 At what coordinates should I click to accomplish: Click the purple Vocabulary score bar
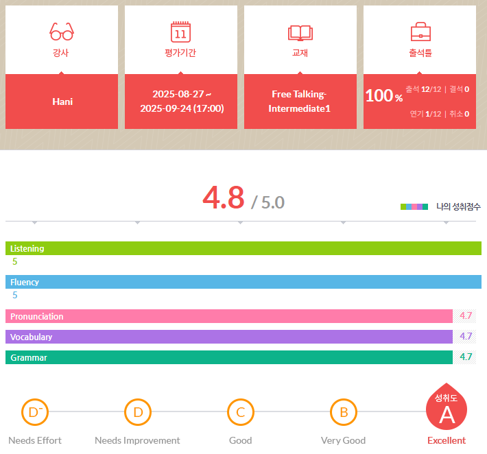229,337
